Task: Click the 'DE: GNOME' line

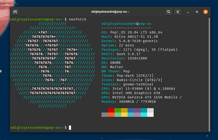Action: click(x=111, y=63)
